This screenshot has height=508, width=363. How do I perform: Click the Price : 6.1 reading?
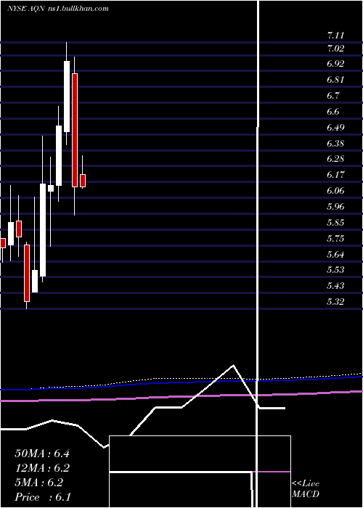pyautogui.click(x=43, y=496)
